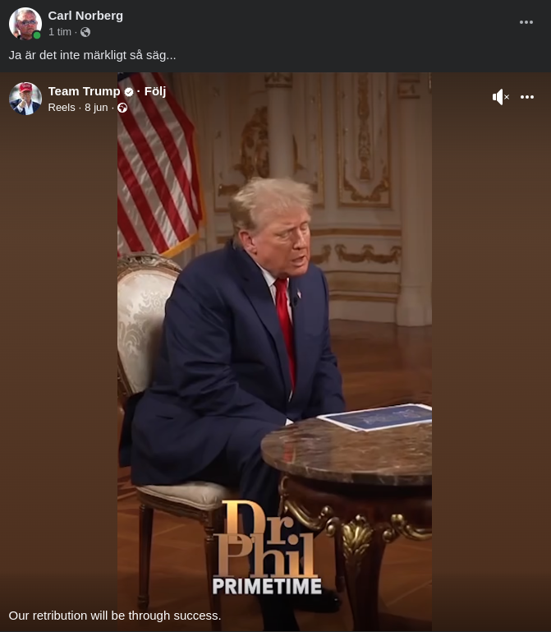Screen dimensions: 551x632
Task: Open Carl Norberg's profile picture
Action: [25, 23]
